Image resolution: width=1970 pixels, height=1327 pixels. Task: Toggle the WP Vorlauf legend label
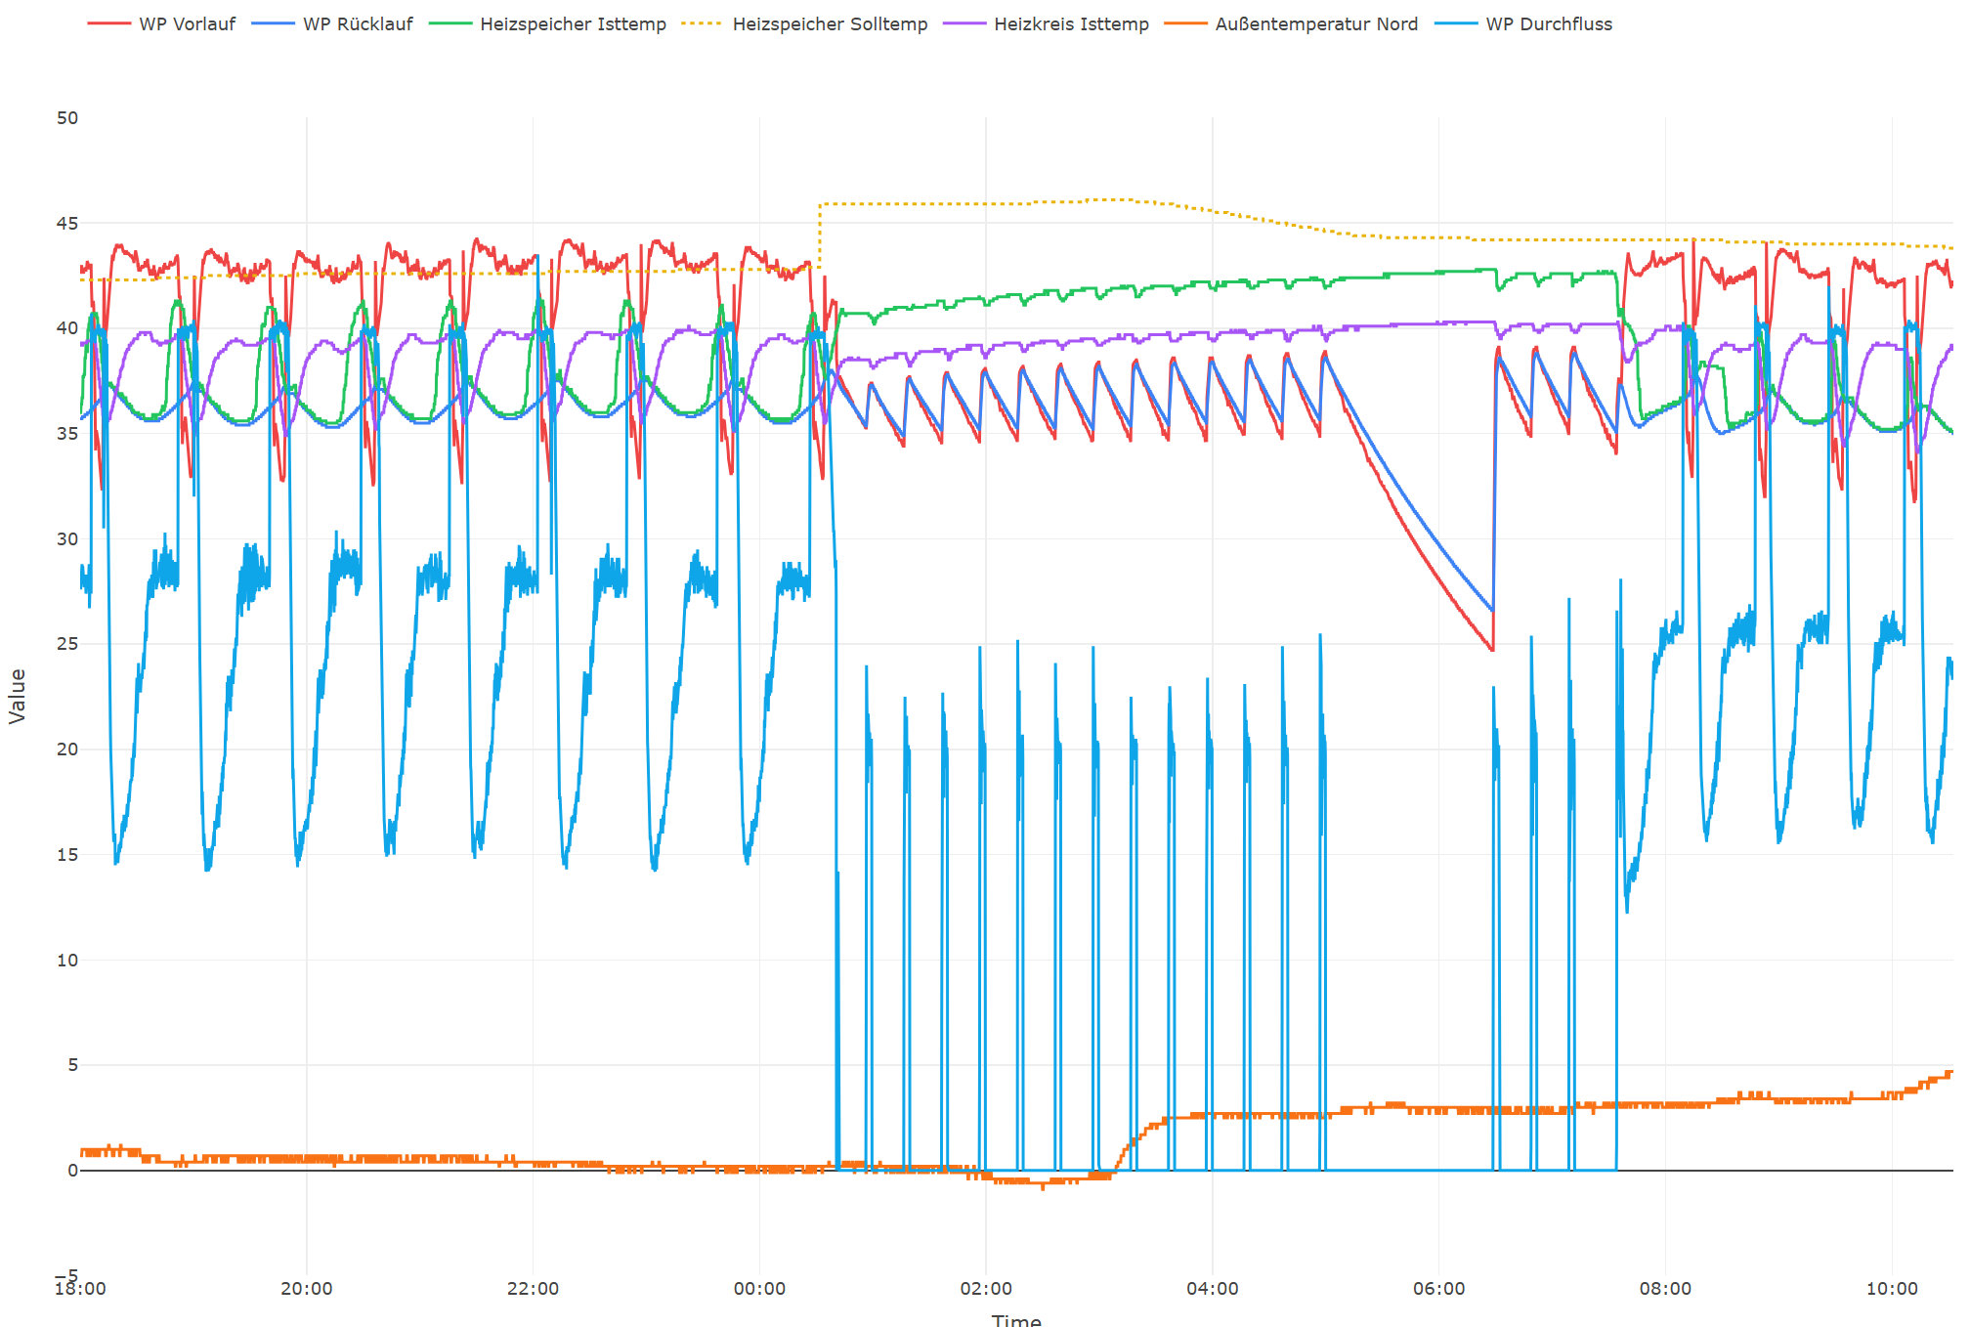click(x=187, y=24)
